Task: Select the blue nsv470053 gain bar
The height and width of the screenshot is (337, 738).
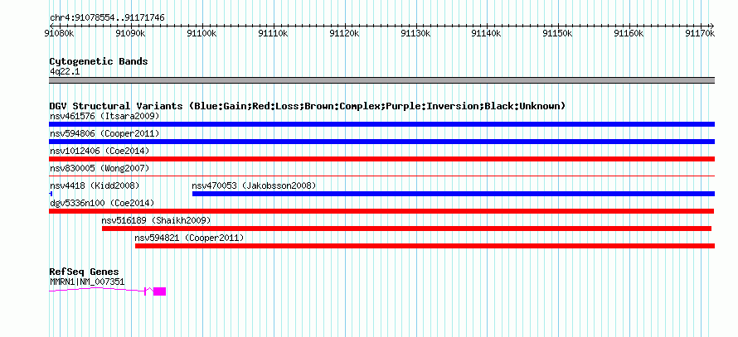Action: (454, 194)
